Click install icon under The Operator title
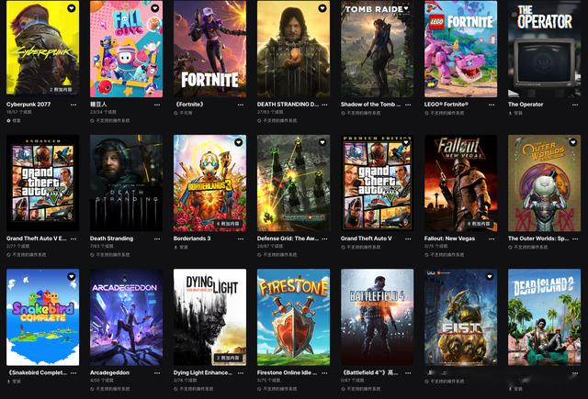Image resolution: width=588 pixels, height=399 pixels. tap(511, 113)
